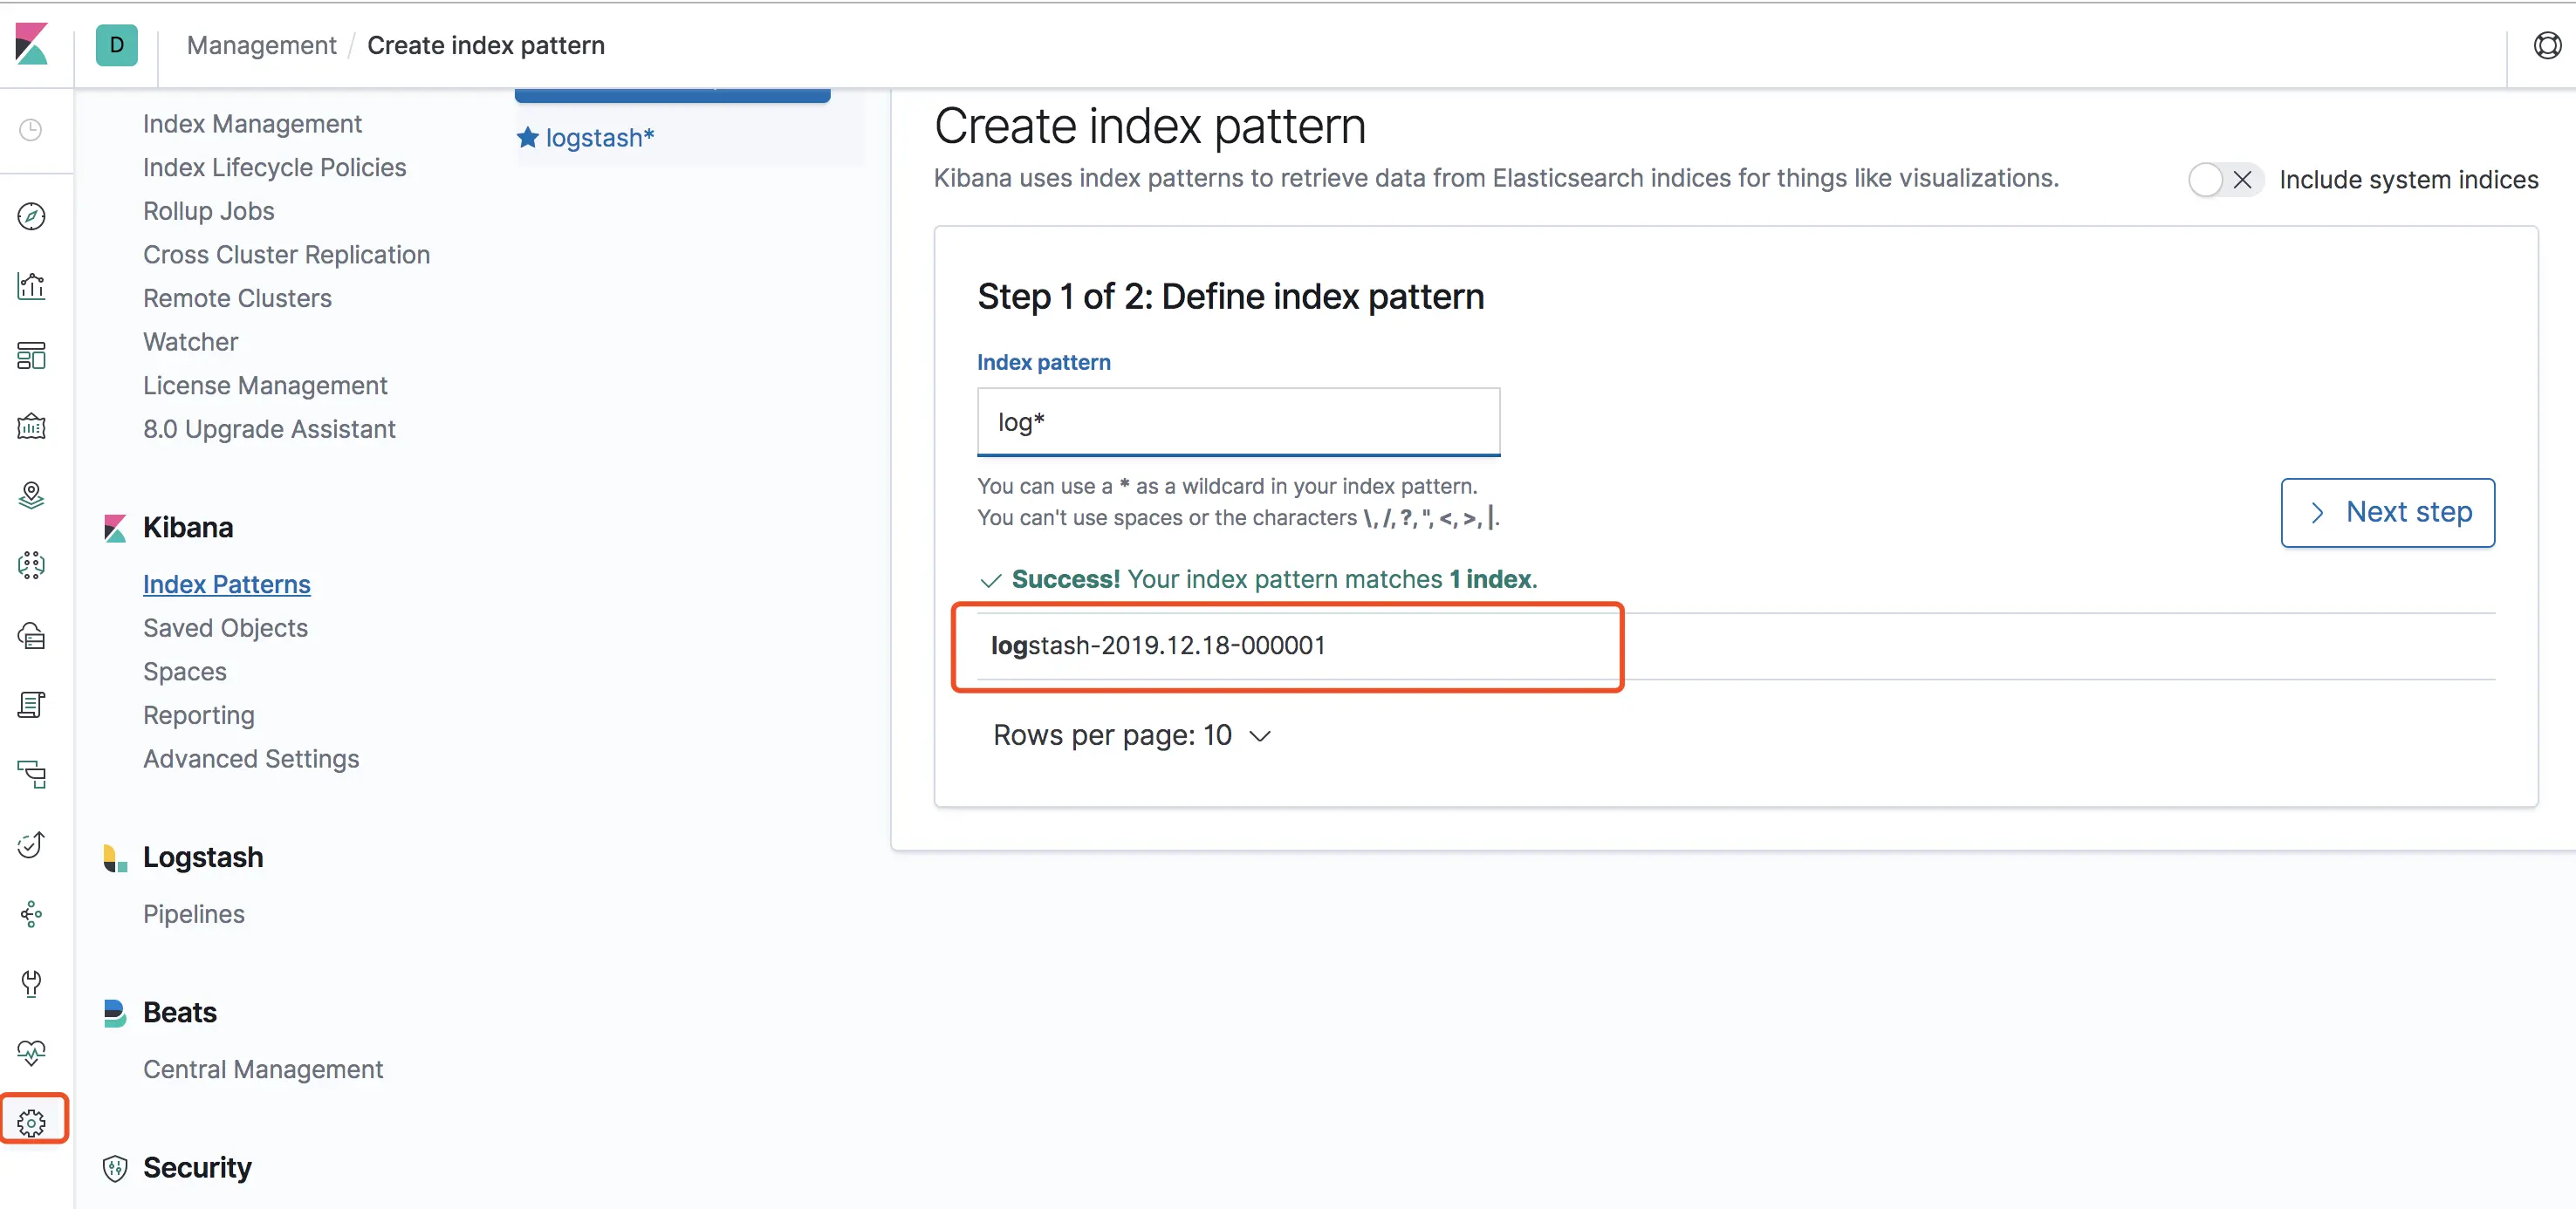
Task: Open Logstash Pipelines link
Action: click(193, 914)
